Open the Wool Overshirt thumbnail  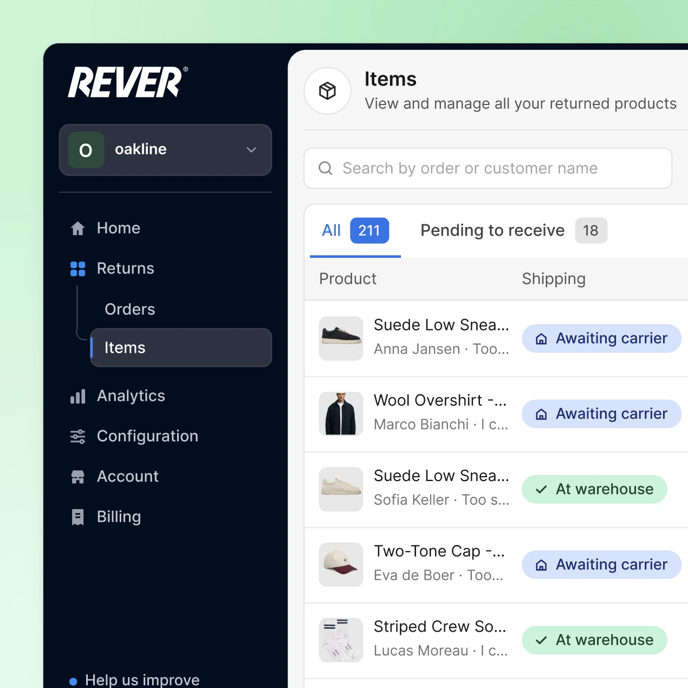pos(341,414)
